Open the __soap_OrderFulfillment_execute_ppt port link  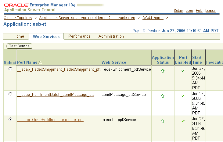[x=50, y=120]
